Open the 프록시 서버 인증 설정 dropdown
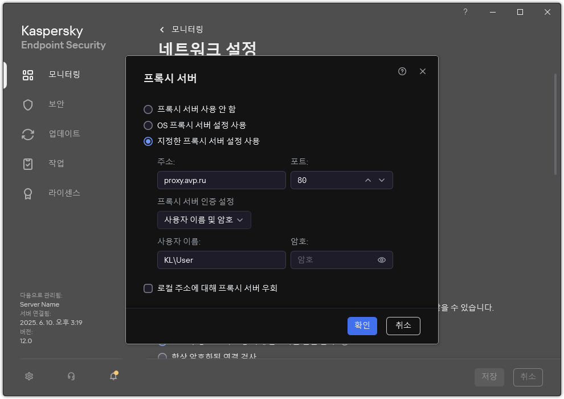This screenshot has height=399, width=564. click(203, 220)
